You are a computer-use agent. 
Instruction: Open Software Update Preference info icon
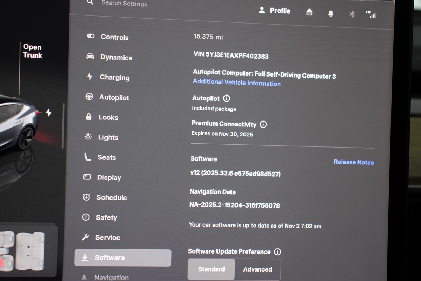[278, 252]
